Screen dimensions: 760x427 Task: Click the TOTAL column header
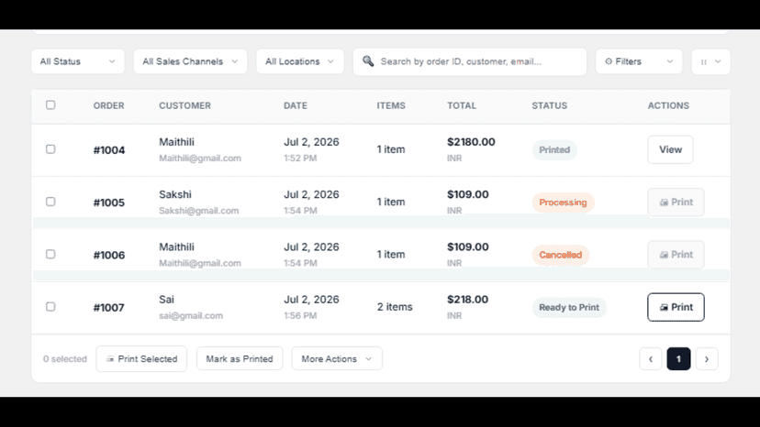tap(462, 105)
